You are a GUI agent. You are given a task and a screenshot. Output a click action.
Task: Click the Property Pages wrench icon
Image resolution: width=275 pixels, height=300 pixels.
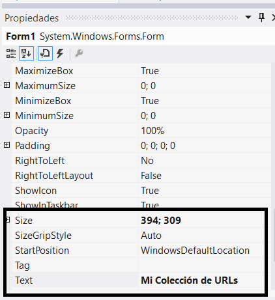coord(79,53)
